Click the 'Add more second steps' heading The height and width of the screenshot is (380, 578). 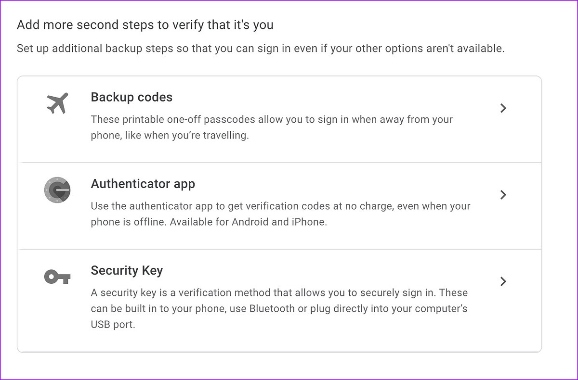coord(145,25)
